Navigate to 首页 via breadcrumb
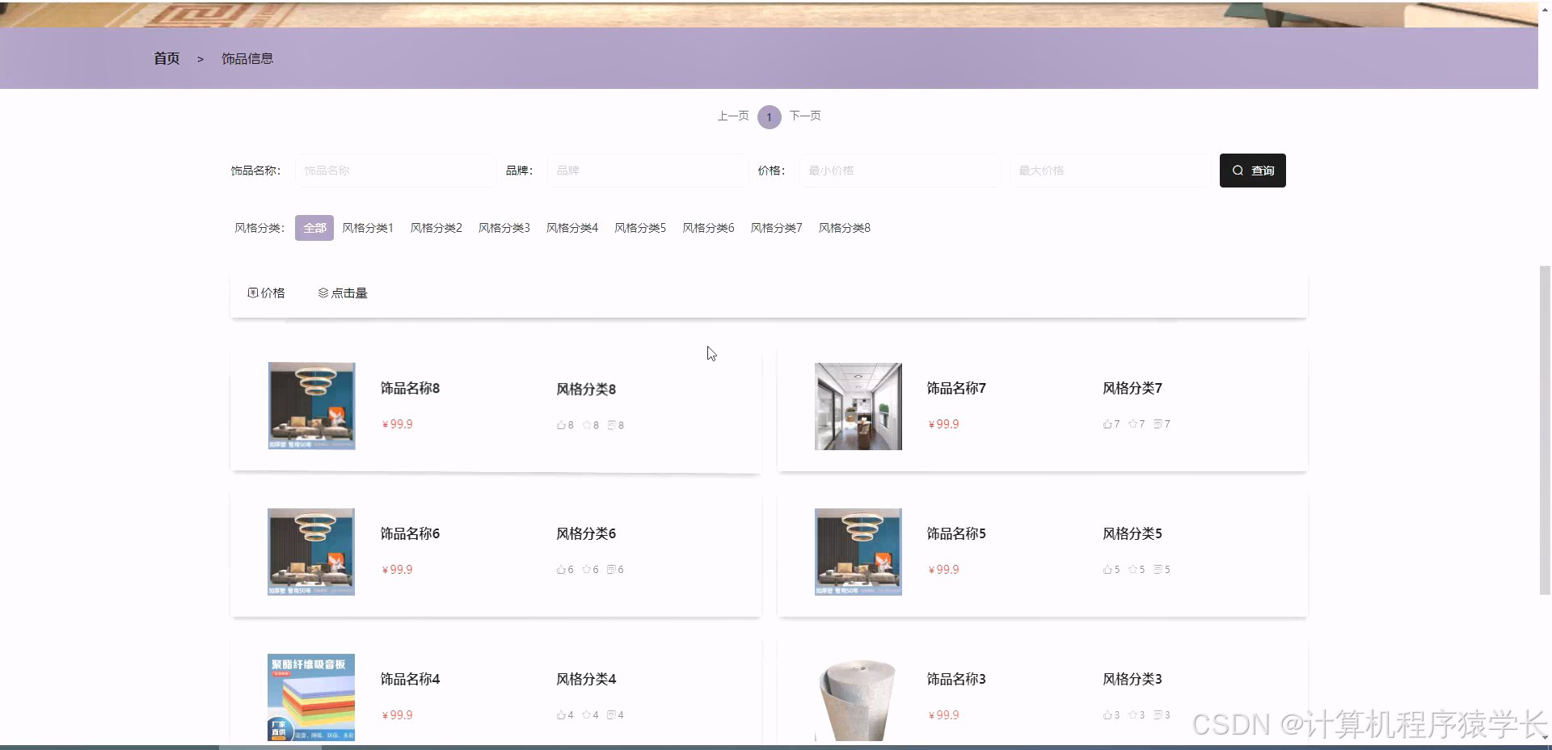1552x750 pixels. pyautogui.click(x=166, y=58)
